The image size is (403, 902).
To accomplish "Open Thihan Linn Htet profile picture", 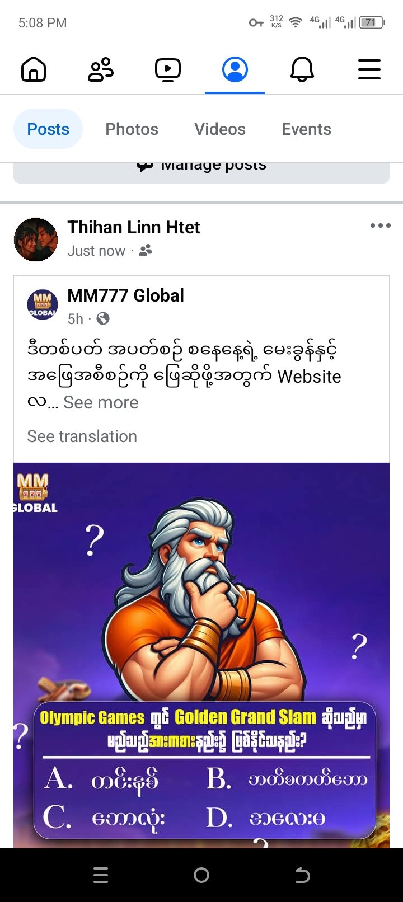I will tap(36, 240).
